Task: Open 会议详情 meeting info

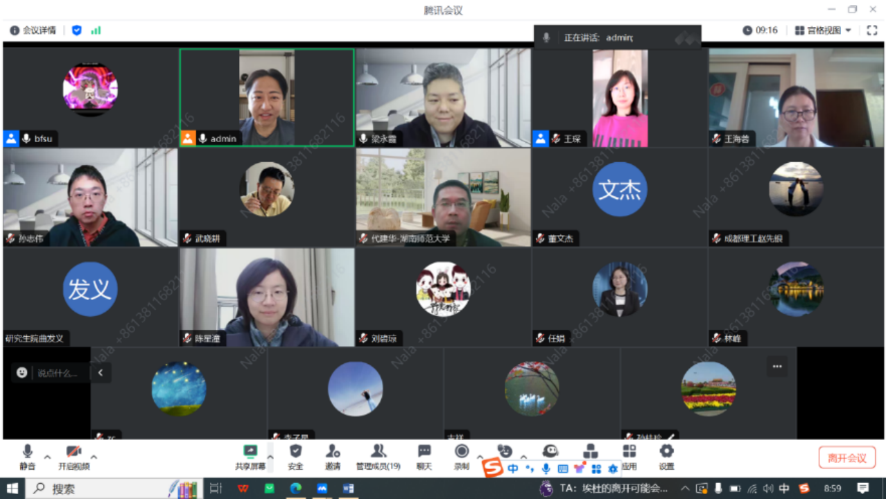Action: tap(33, 30)
